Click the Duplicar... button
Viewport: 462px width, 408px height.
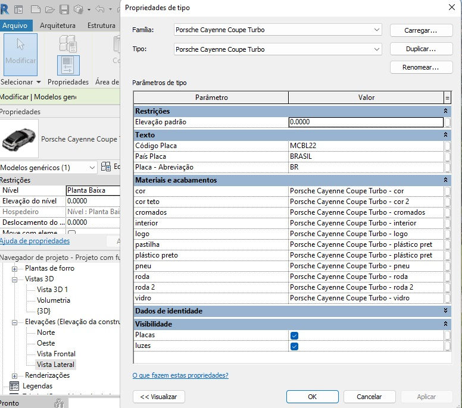click(421, 49)
